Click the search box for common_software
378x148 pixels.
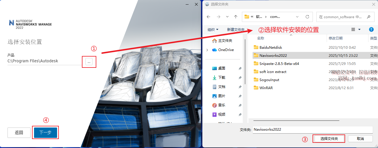point(345,17)
